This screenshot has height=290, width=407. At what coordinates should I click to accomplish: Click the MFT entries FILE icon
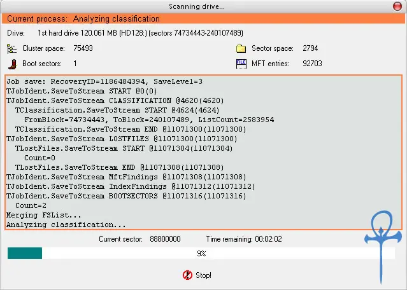pyautogui.click(x=241, y=64)
